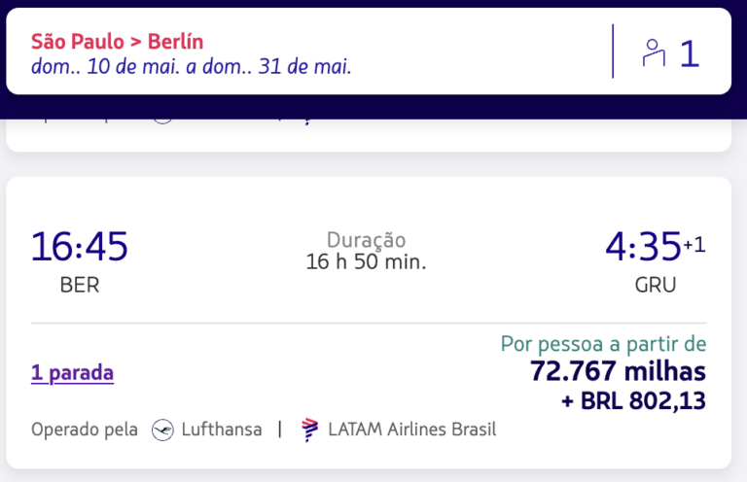The image size is (747, 482).
Task: Click the 72.767 milhas price
Action: coord(618,371)
